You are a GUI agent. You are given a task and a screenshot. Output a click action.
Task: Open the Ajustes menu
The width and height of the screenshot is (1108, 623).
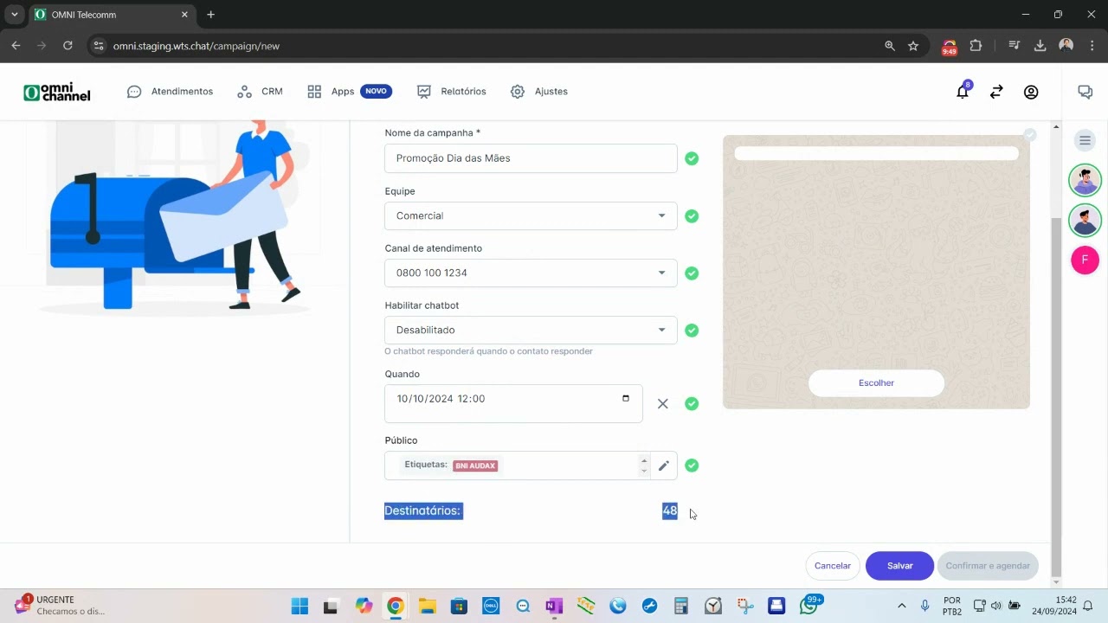(538, 92)
